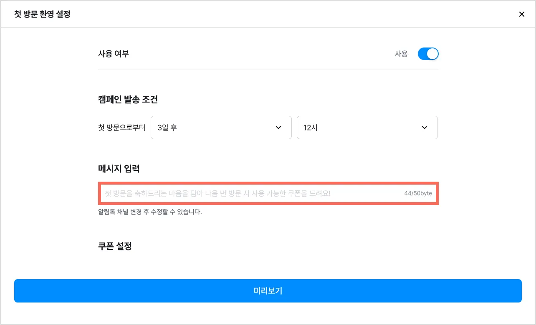This screenshot has height=325, width=536.
Task: Click the 첫 방문으로부터 label
Action: tap(121, 127)
